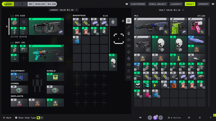Click the help question mark icon
Viewport: 216px width, 121px height.
pos(210,117)
